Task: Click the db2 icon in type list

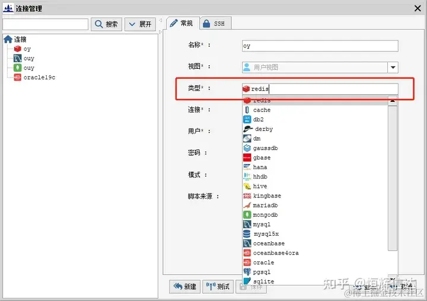Action: click(247, 120)
